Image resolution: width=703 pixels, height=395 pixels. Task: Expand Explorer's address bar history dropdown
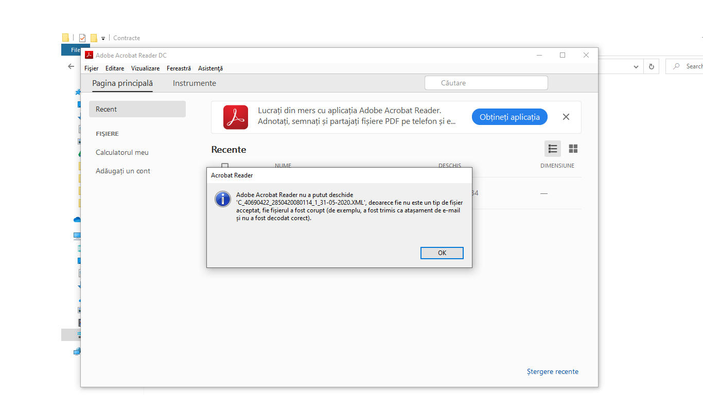tap(636, 66)
